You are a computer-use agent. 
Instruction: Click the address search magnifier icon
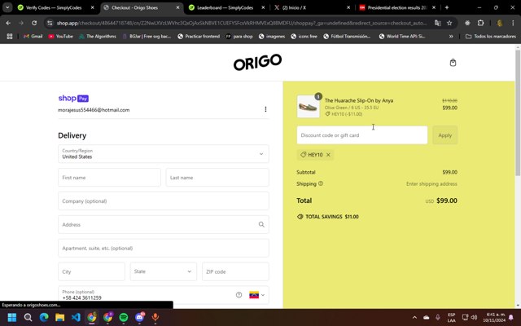pyautogui.click(x=261, y=225)
